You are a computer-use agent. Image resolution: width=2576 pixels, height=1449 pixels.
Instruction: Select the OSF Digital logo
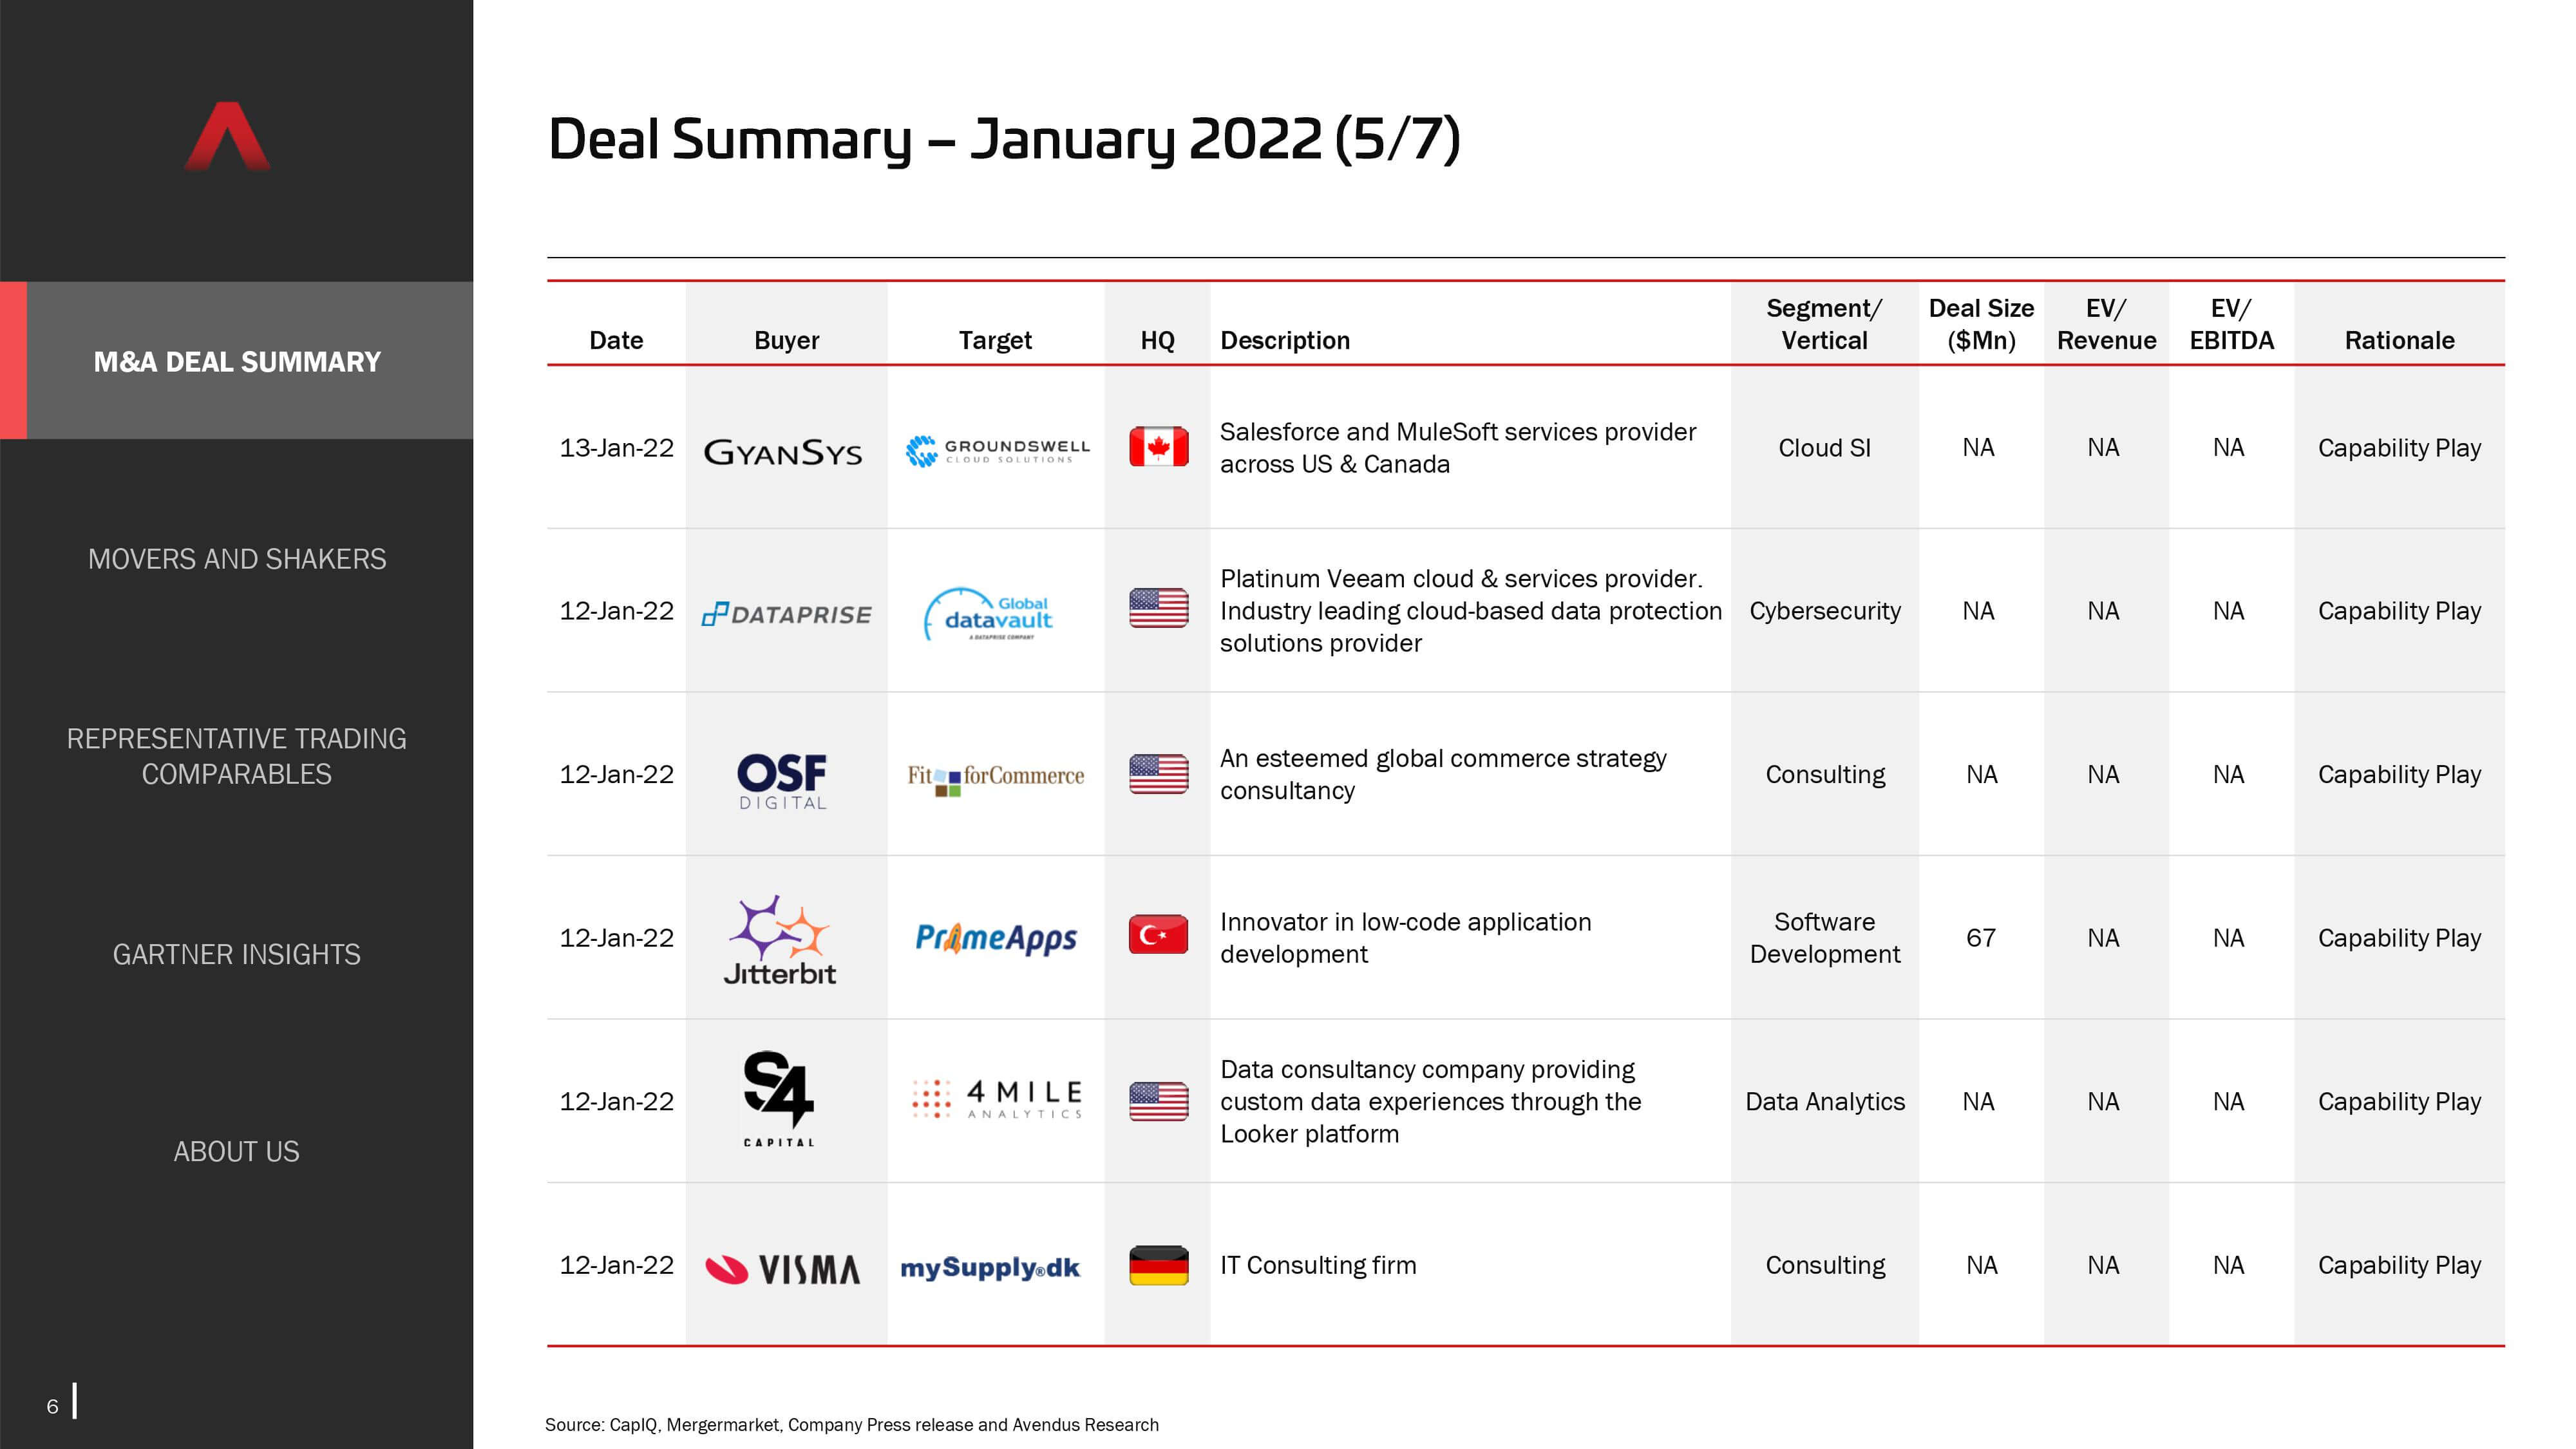782,781
